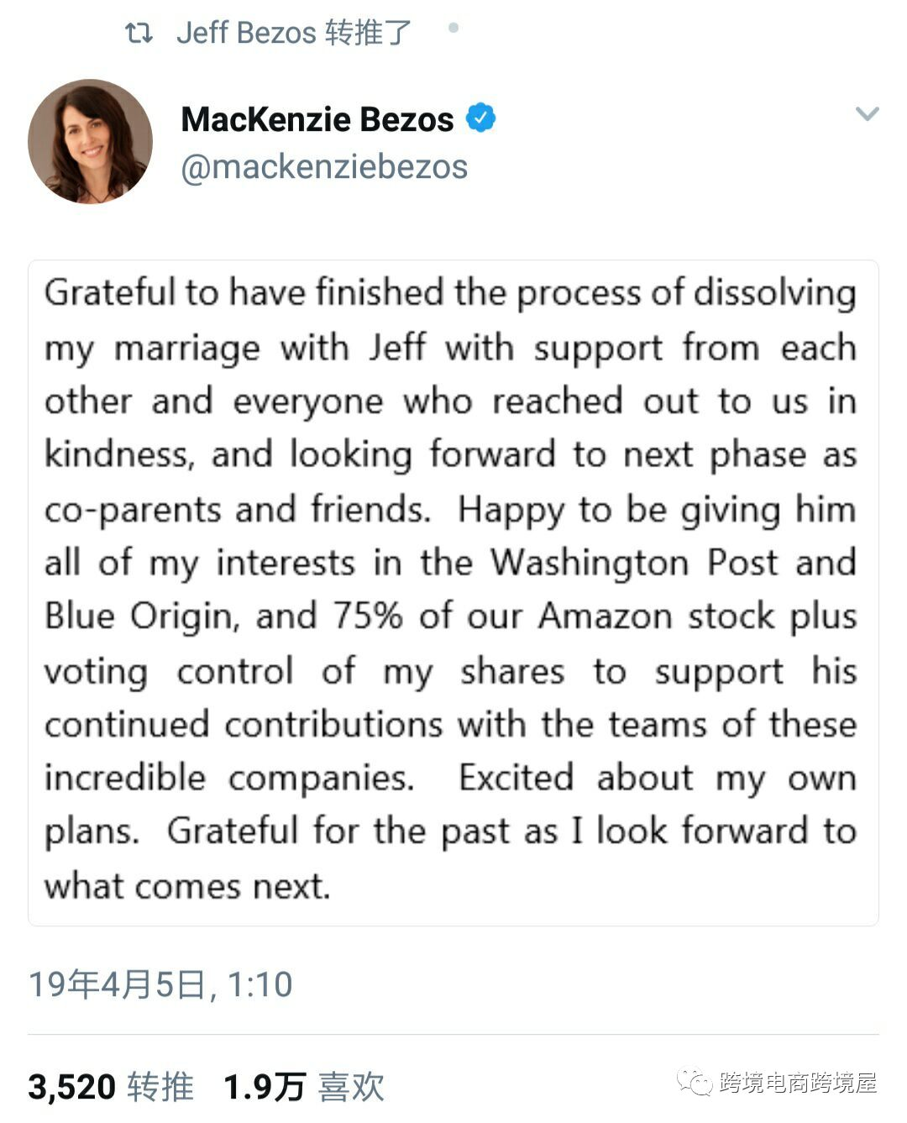The image size is (907, 1123).
Task: Open the "Jeff Bezos 转推了" retweeter link
Action: pyautogui.click(x=293, y=33)
